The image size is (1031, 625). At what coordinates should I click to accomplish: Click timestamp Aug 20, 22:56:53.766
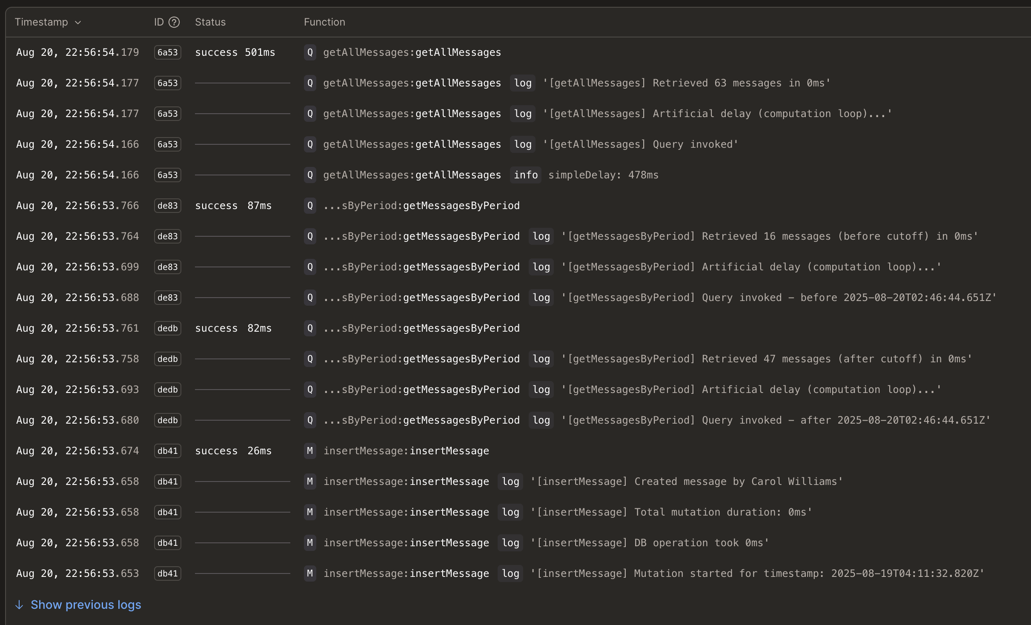tap(77, 206)
